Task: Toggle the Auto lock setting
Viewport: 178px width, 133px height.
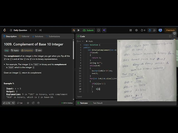Action: pyautogui.click(x=89, y=41)
